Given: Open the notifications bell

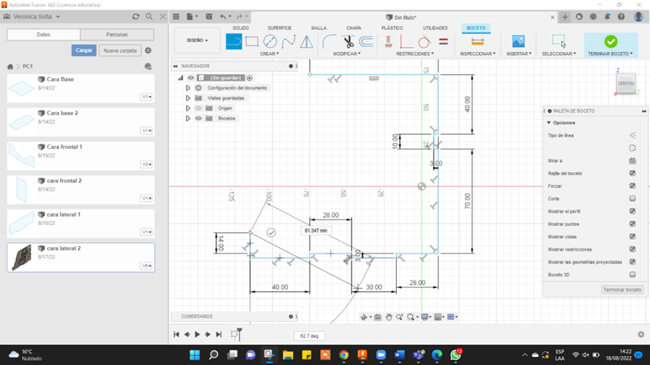Looking at the screenshot, I should pyautogui.click(x=607, y=17).
